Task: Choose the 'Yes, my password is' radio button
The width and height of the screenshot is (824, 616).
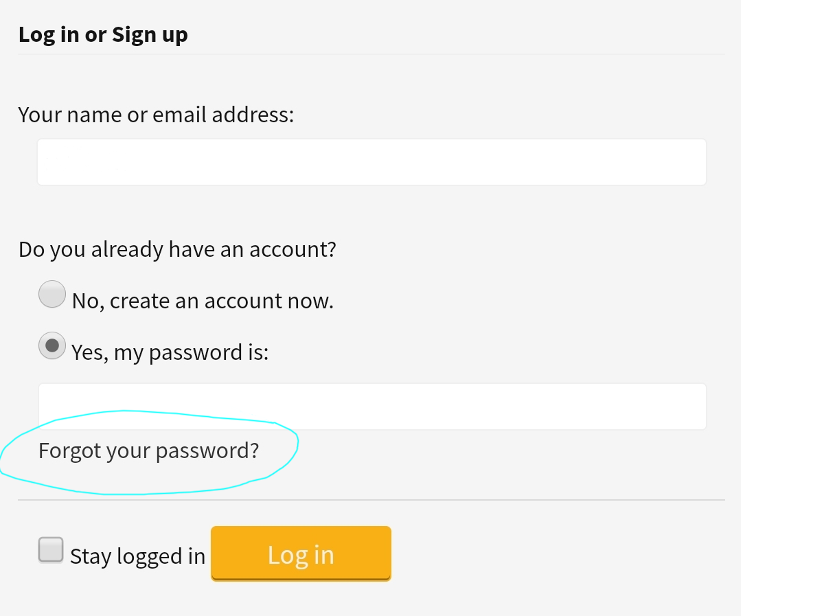Action: (x=52, y=346)
